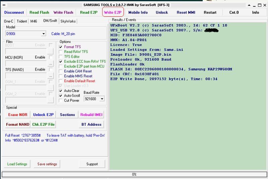
Task: Check the MCU (NOR) Enable checkbox
Action: 51,57
